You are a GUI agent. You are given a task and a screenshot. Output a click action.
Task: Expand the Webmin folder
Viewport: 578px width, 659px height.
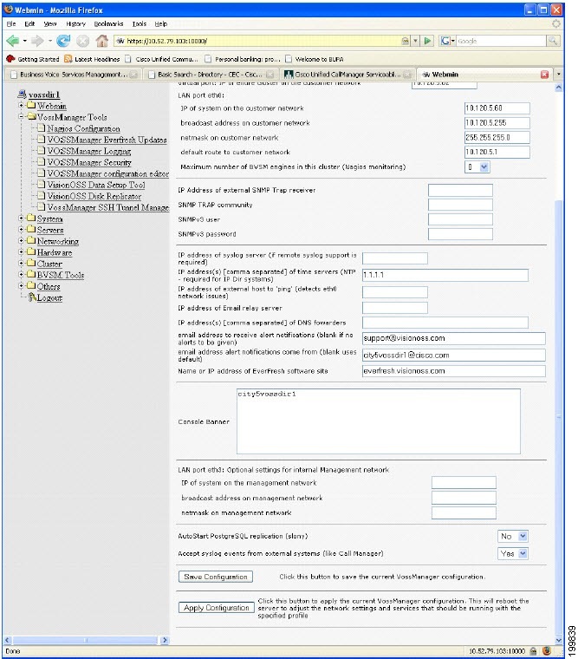pyautogui.click(x=21, y=105)
